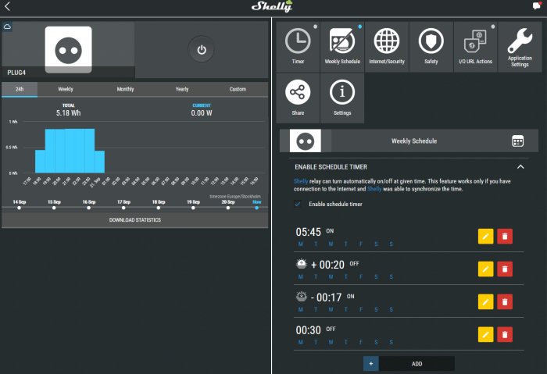The image size is (547, 374).
Task: Toggle the Enable schedule timer checkbox
Action: (298, 204)
